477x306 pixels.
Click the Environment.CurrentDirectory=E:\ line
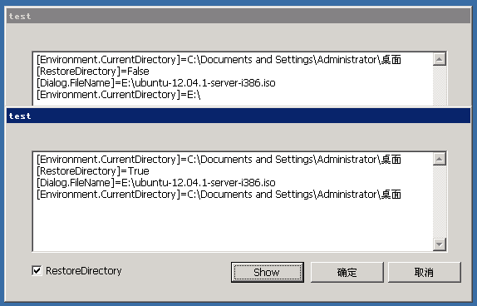pos(118,95)
